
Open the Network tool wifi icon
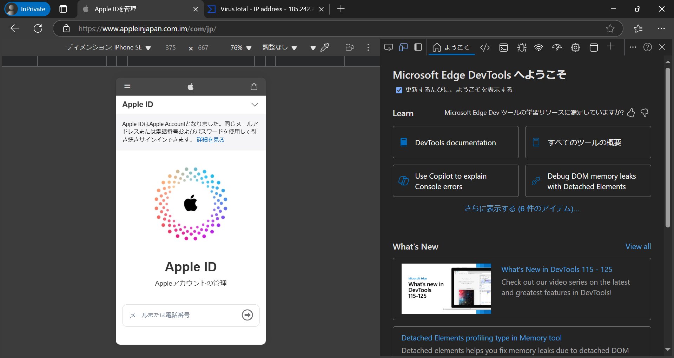(539, 47)
